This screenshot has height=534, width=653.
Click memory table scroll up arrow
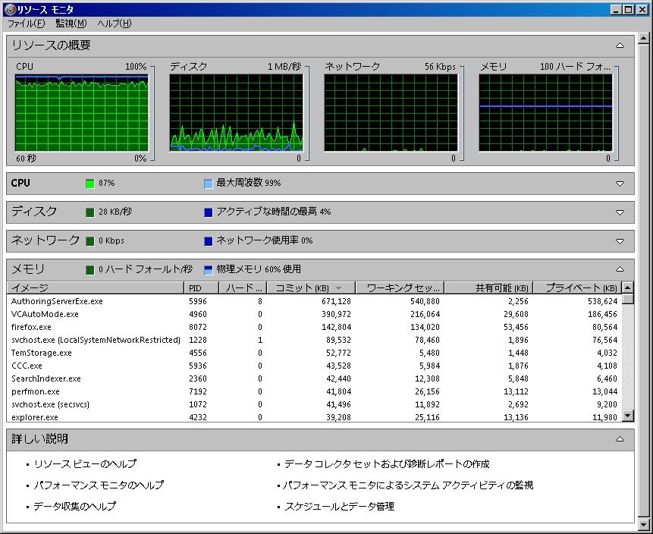click(x=628, y=287)
